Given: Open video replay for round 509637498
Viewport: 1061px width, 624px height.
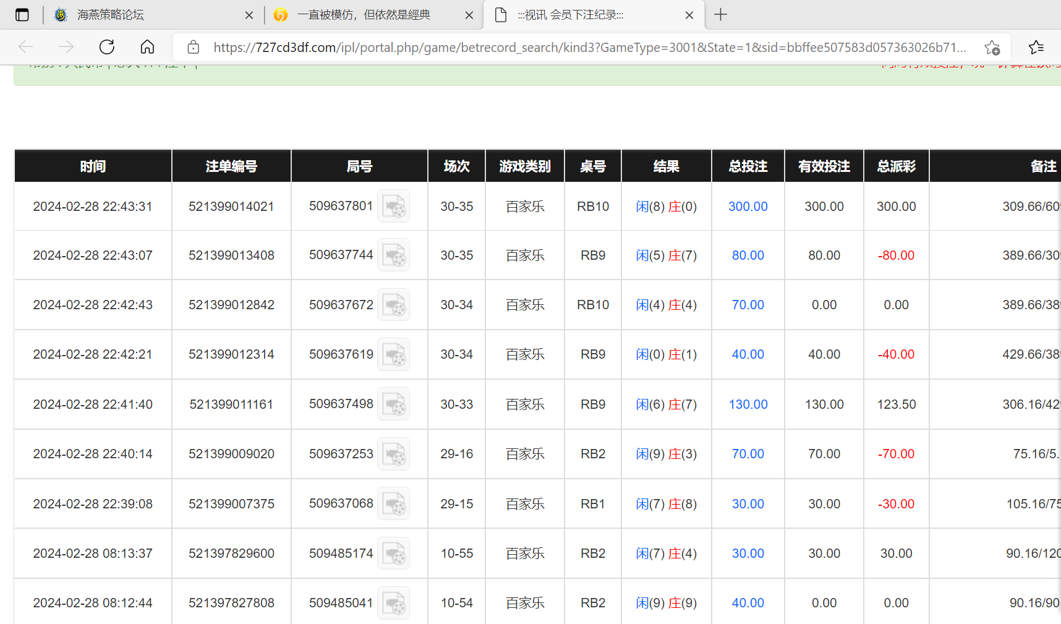Looking at the screenshot, I should click(394, 404).
